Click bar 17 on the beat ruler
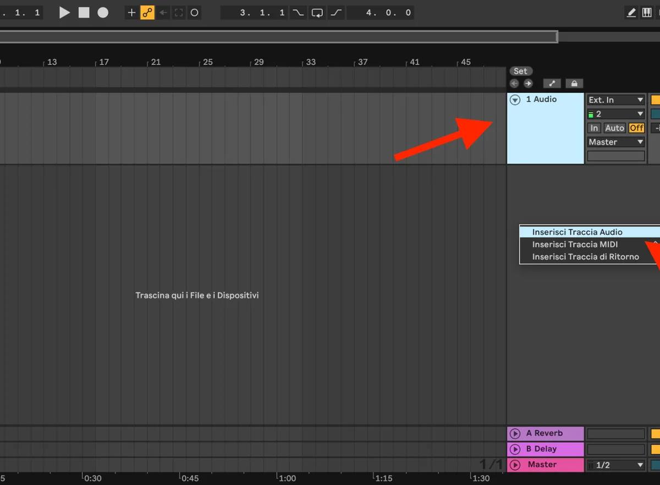The width and height of the screenshot is (660, 485). click(x=104, y=62)
